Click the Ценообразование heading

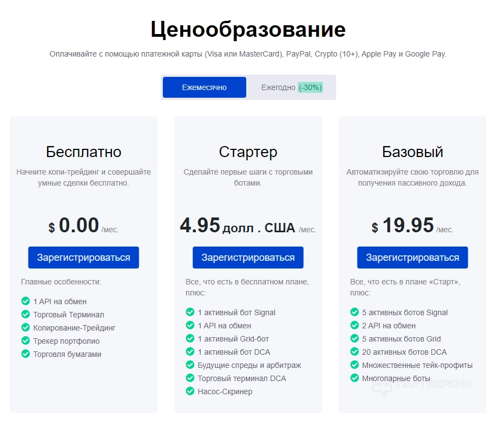248,29
